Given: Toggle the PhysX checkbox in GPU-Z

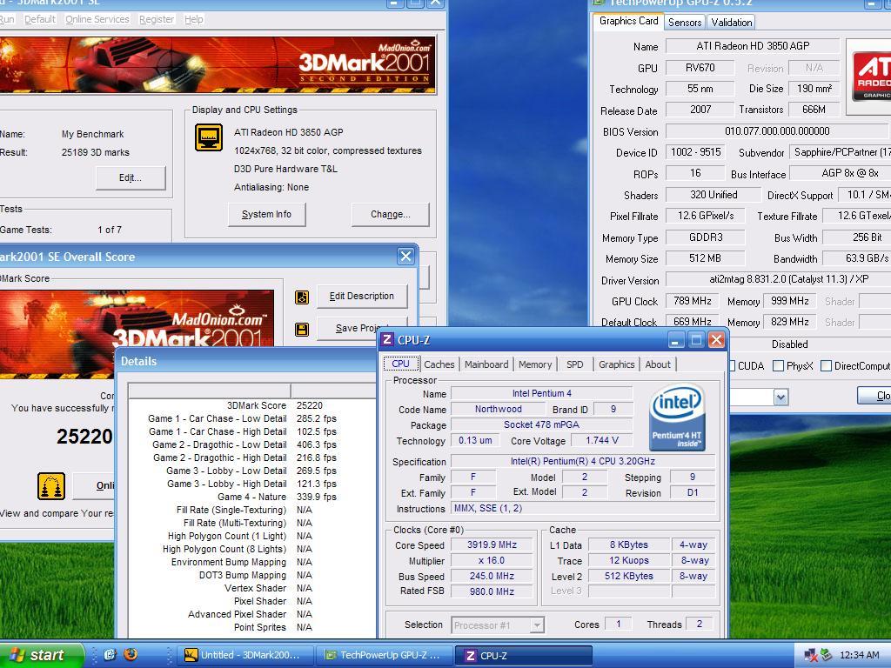Looking at the screenshot, I should (779, 366).
